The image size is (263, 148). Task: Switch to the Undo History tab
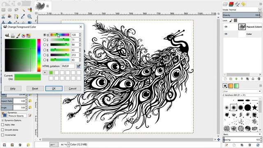pyautogui.click(x=243, y=4)
